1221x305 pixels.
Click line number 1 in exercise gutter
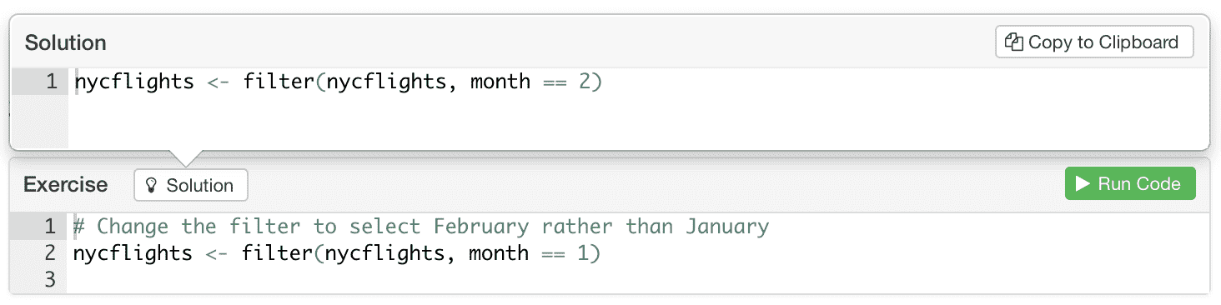pyautogui.click(x=50, y=227)
